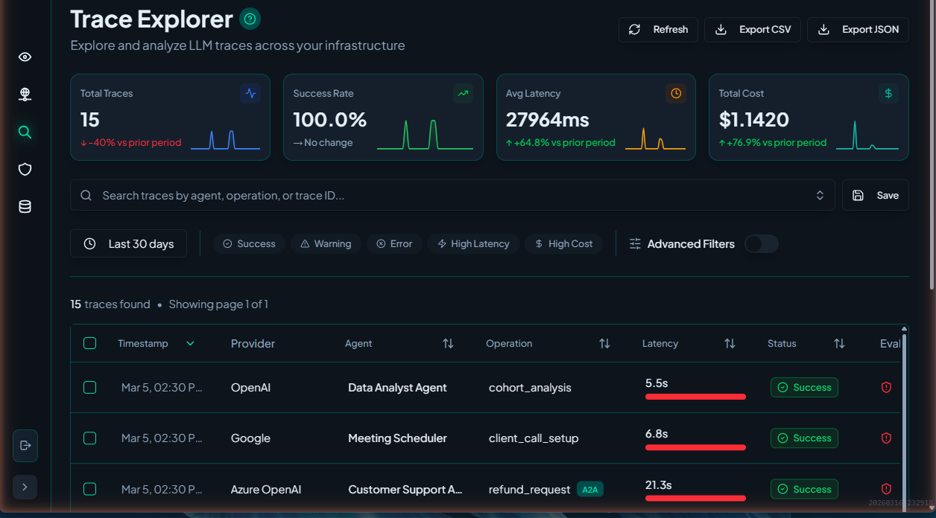Click the eye icon in the sidebar
This screenshot has width=936, height=518.
25,57
